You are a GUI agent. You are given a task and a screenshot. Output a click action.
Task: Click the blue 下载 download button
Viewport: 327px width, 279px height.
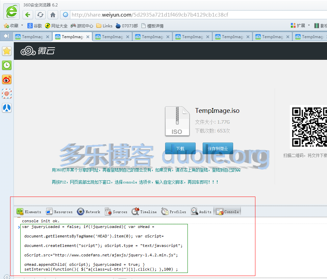(180, 149)
